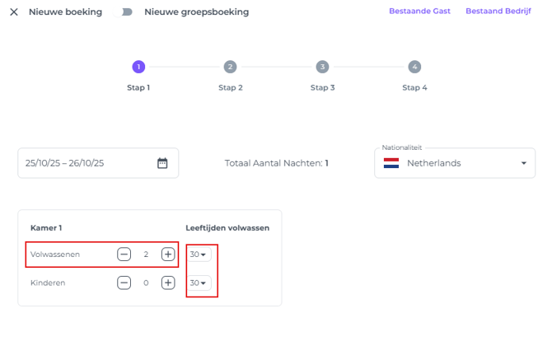Image resolution: width=552 pixels, height=341 pixels.
Task: Expand the Nationaliteit dropdown arrow
Action: tap(523, 163)
